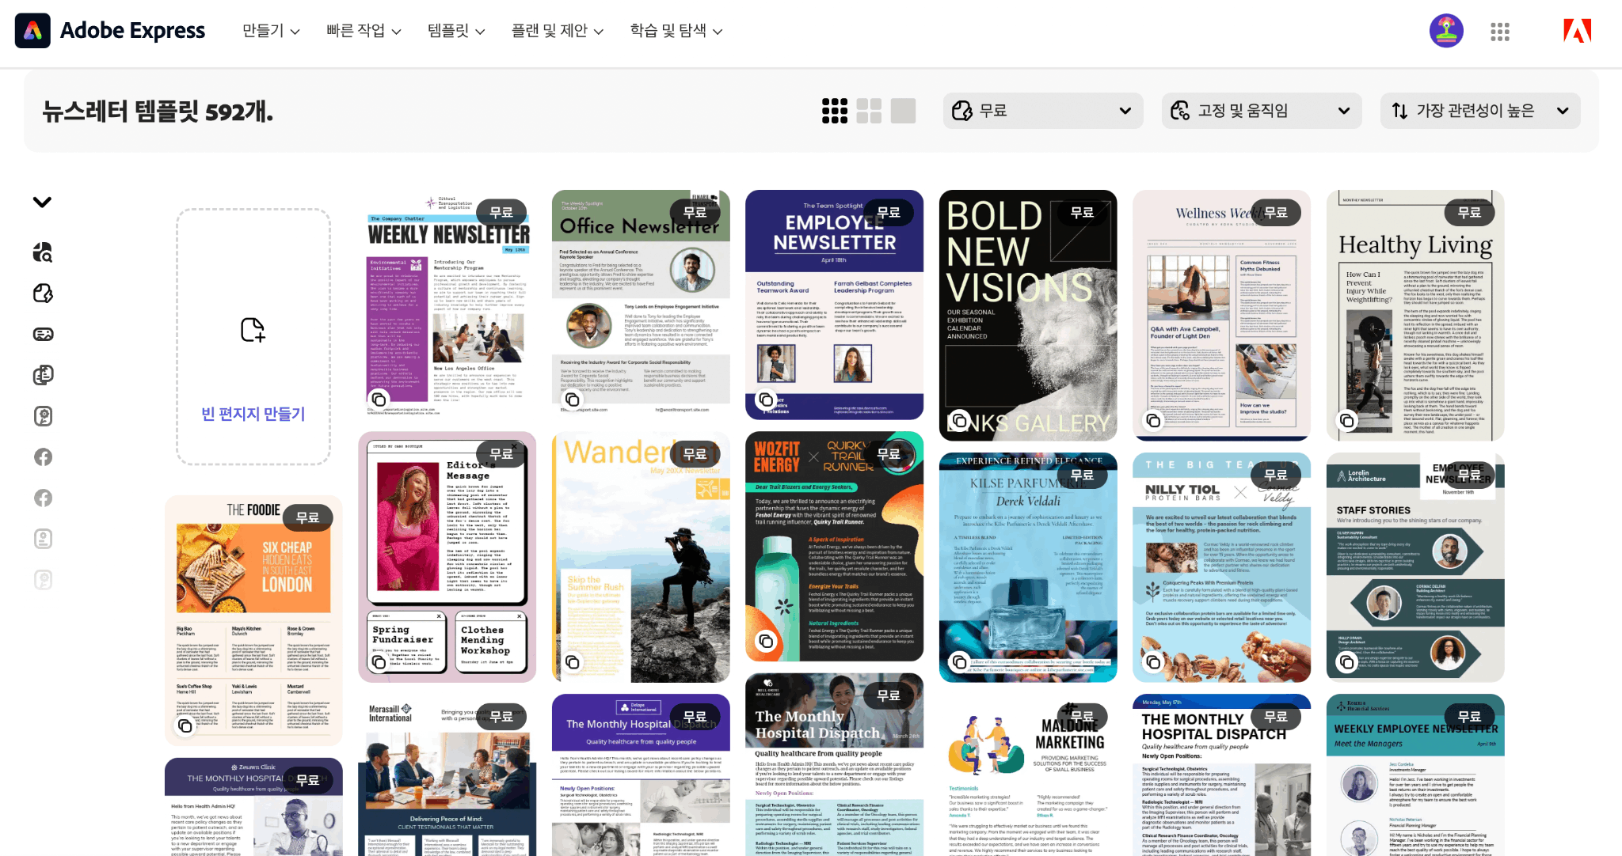
Task: Switch to the medium grid view icon
Action: [869, 111]
